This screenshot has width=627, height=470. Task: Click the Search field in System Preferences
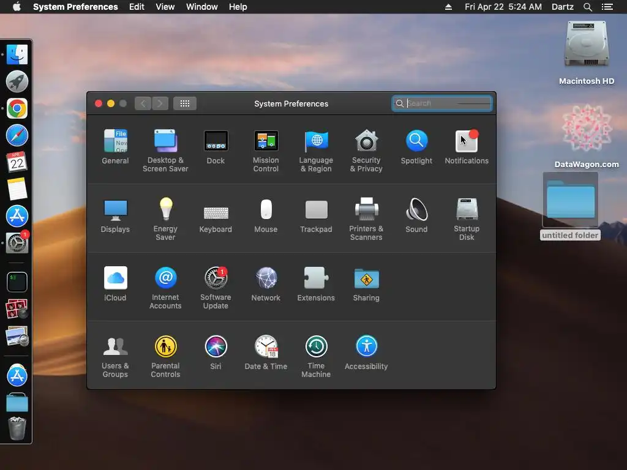(442, 103)
